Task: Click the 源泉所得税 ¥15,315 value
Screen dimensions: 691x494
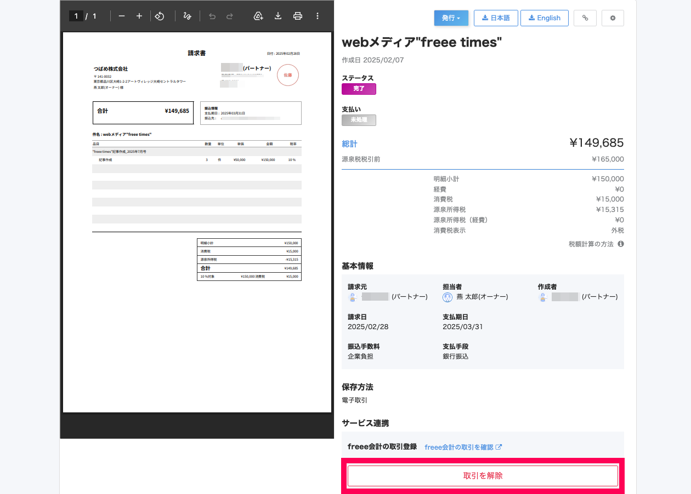Action: coord(610,210)
